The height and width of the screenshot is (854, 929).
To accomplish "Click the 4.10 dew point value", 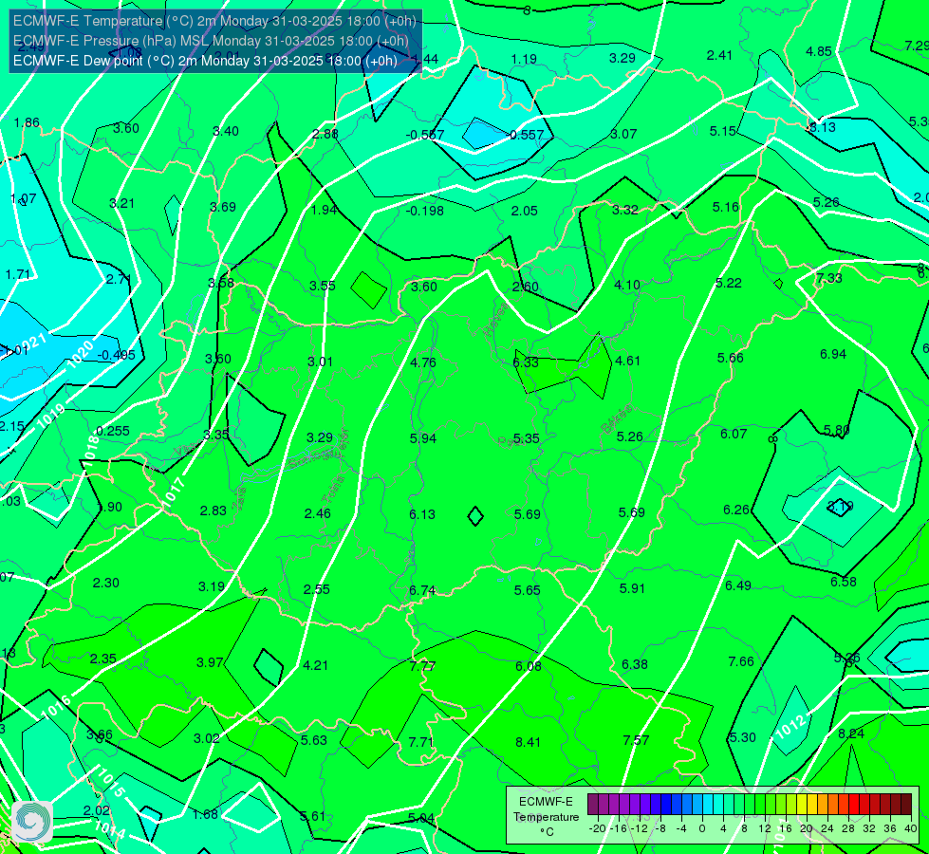I will click(x=627, y=285).
